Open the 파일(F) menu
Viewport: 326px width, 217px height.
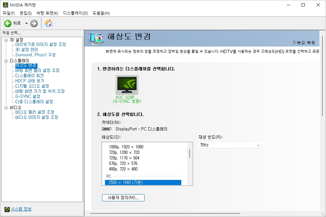click(9, 13)
